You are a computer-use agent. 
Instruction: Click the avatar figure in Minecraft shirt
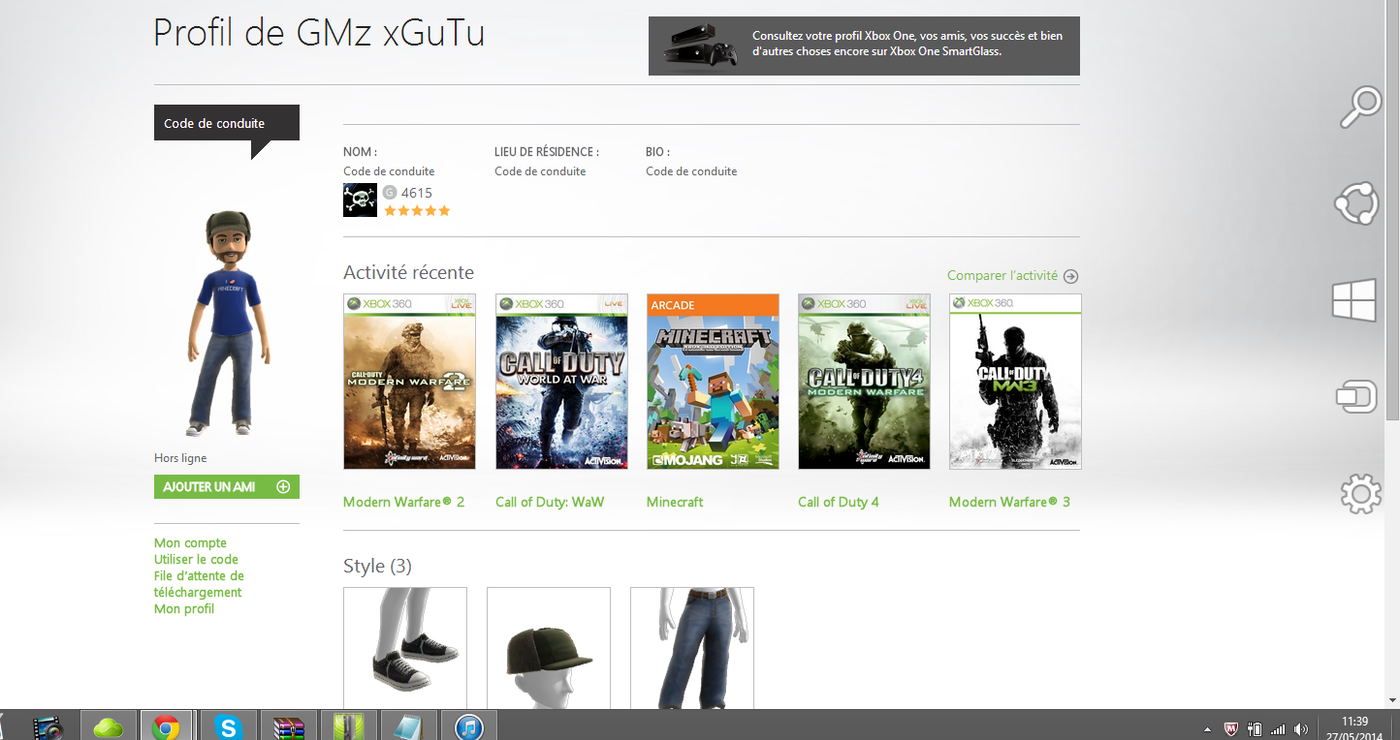[227, 323]
